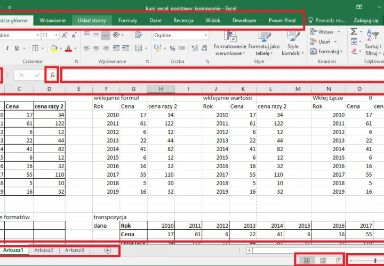This screenshot has width=384, height=266.
Task: Toggle middle vertical align
Action: point(96,35)
